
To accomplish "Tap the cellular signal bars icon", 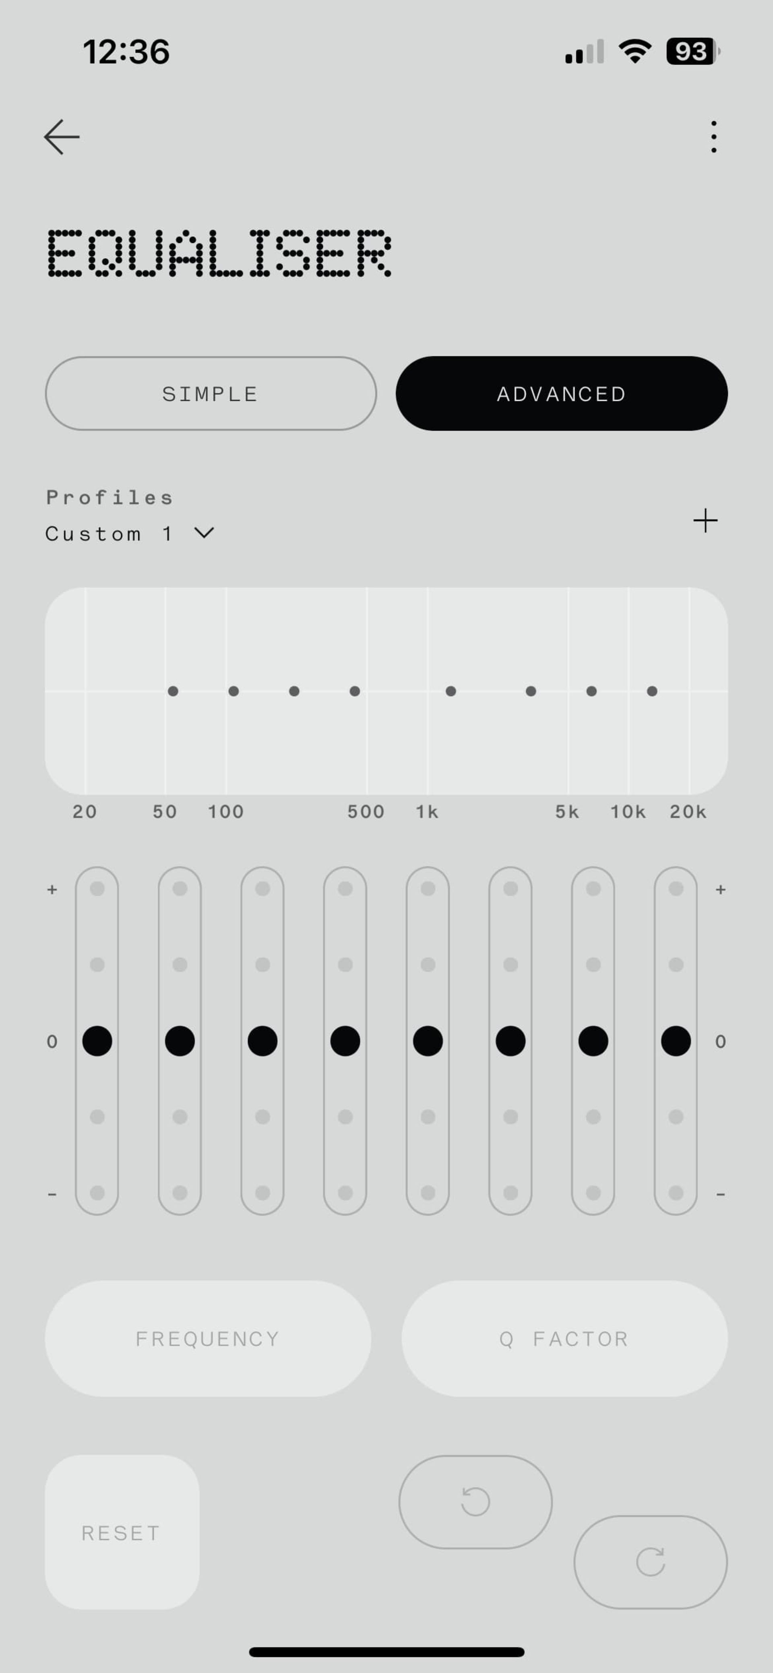I will coord(585,52).
